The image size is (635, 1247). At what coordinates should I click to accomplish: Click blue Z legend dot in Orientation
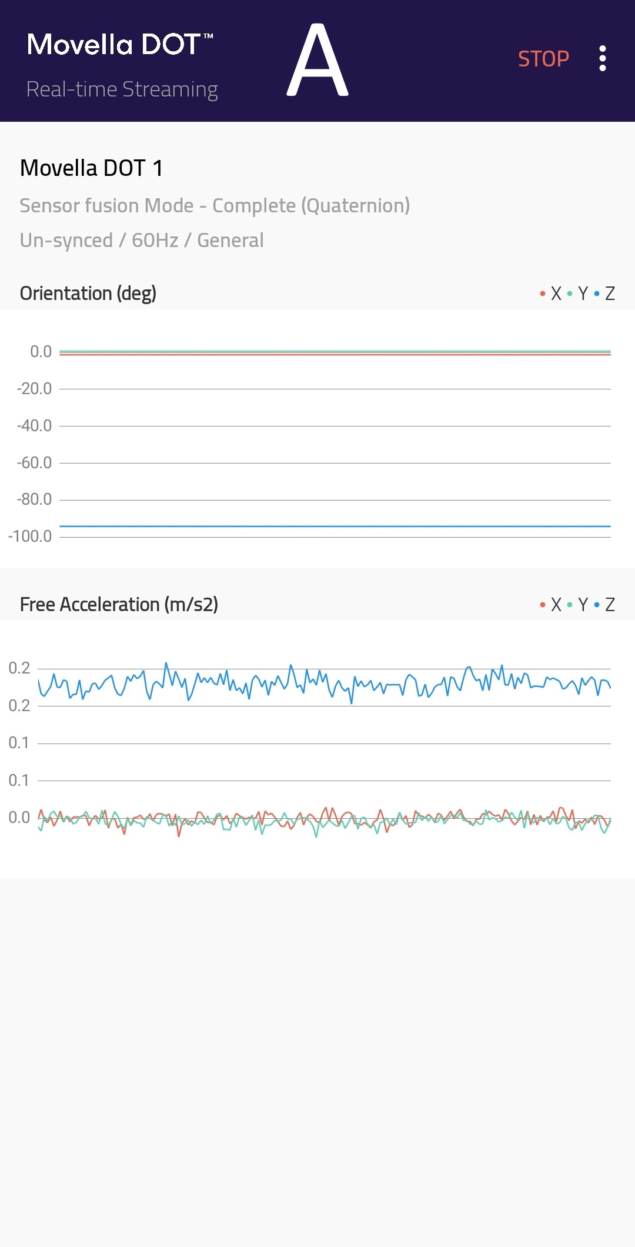[x=597, y=294]
